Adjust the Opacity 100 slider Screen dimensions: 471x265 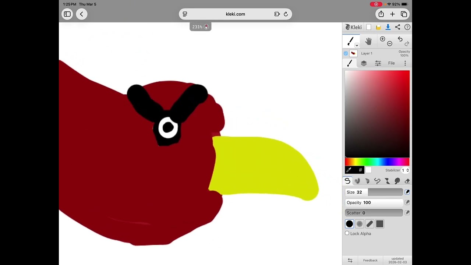(x=374, y=202)
